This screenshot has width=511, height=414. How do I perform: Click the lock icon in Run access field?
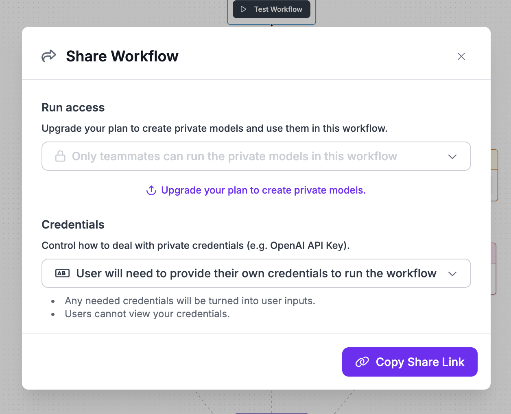(60, 156)
